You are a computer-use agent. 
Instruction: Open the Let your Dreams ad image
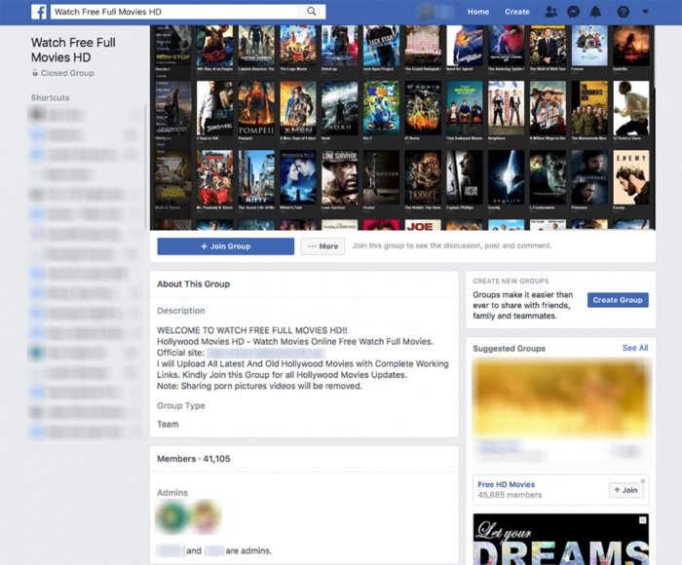click(560, 540)
